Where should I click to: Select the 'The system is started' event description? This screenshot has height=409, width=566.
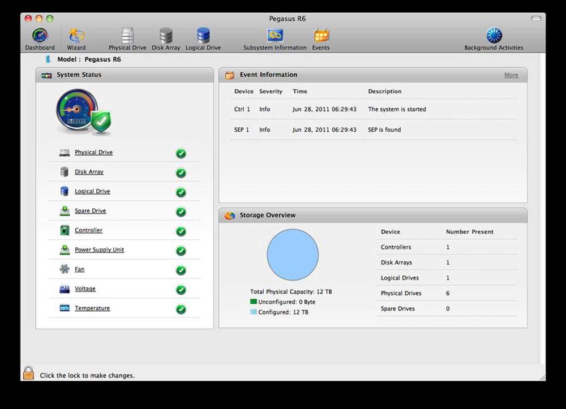coord(397,109)
